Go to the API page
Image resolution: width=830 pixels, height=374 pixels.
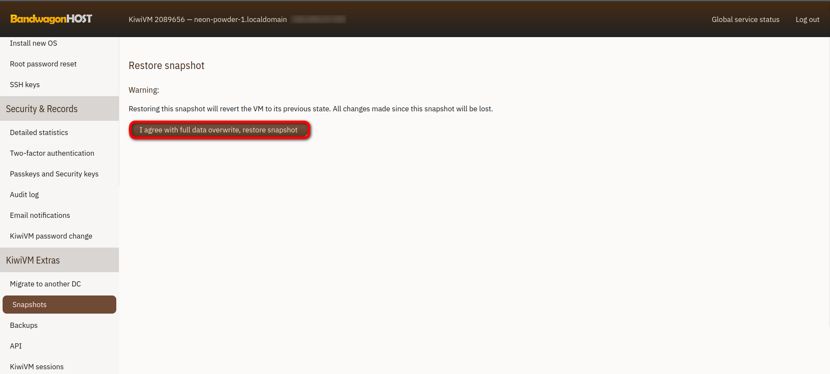coord(16,346)
